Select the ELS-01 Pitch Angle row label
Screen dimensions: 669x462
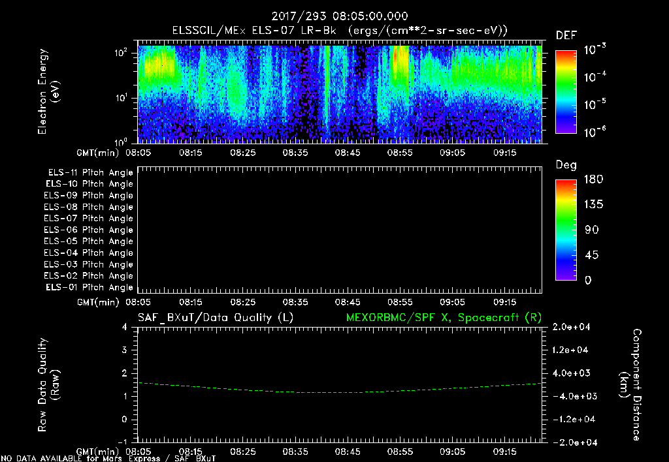coord(89,287)
